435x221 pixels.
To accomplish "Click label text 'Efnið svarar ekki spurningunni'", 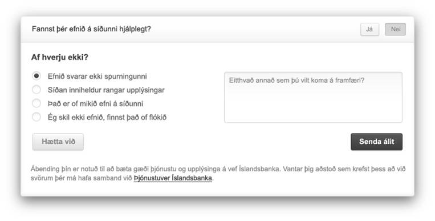I will (x=97, y=76).
